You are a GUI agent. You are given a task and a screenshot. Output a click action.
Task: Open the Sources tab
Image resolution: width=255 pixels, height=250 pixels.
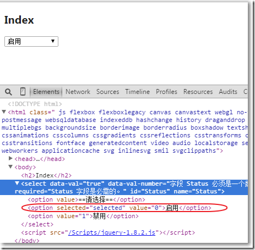pos(108,92)
